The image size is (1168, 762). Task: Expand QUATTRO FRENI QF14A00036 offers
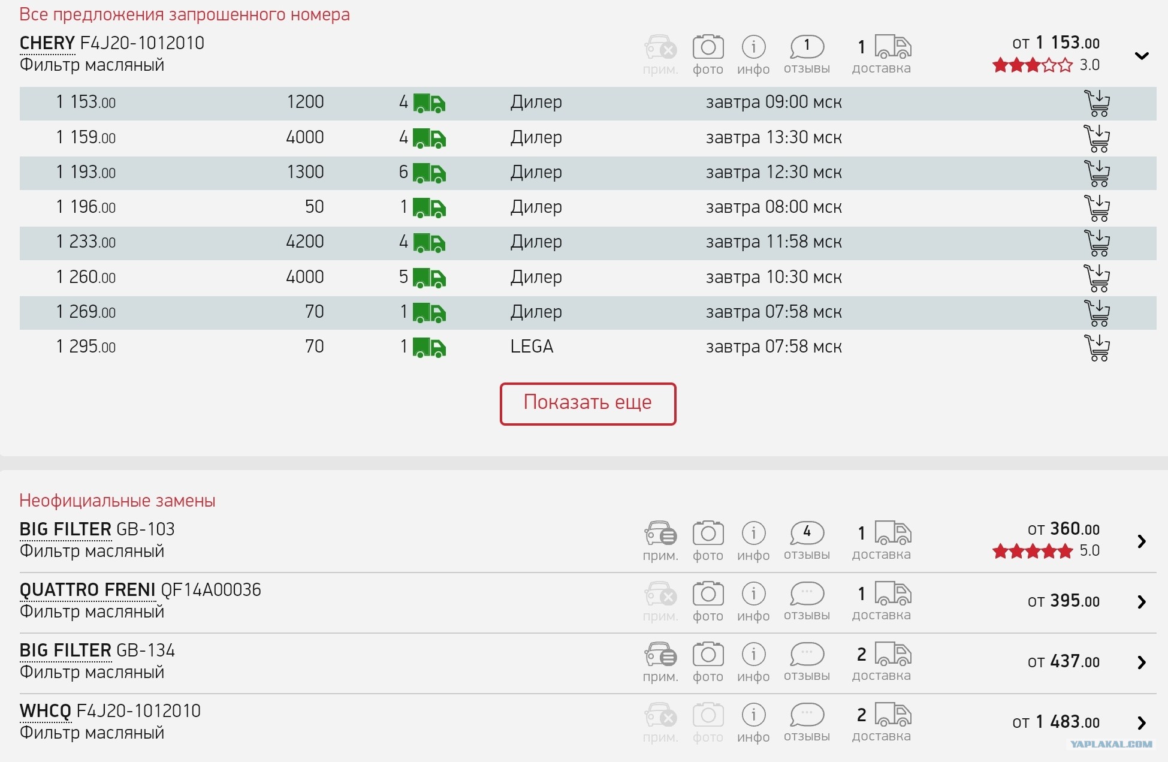(x=1142, y=602)
